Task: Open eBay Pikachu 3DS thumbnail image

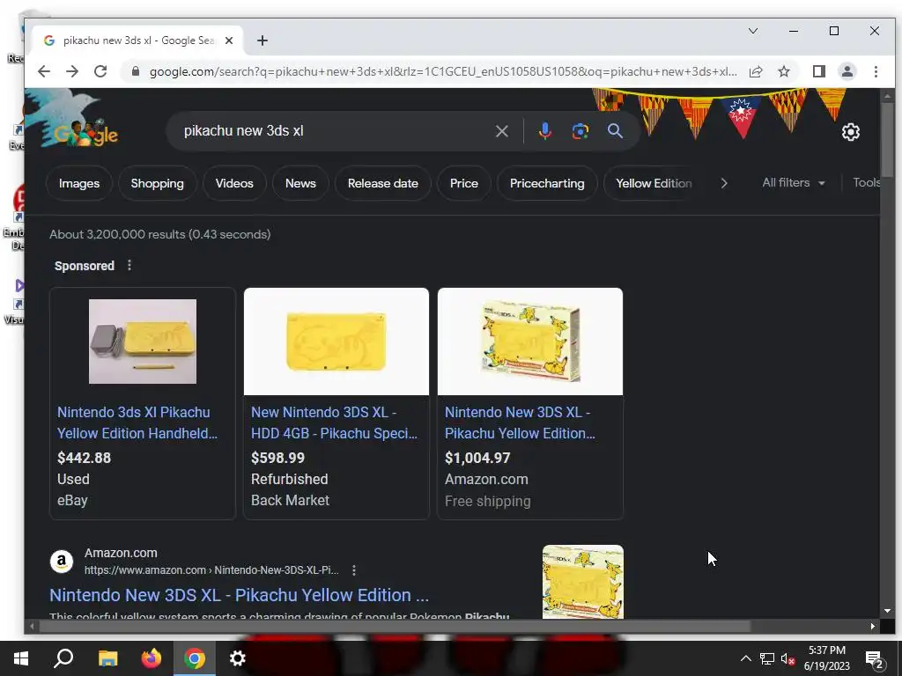Action: pyautogui.click(x=143, y=342)
